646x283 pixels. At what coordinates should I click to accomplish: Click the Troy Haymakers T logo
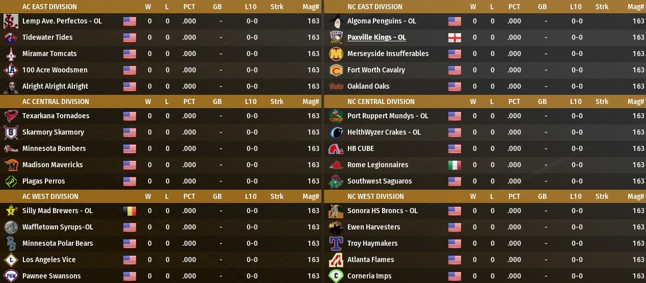coord(336,243)
